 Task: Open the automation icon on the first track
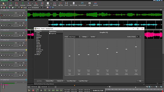(25, 16)
